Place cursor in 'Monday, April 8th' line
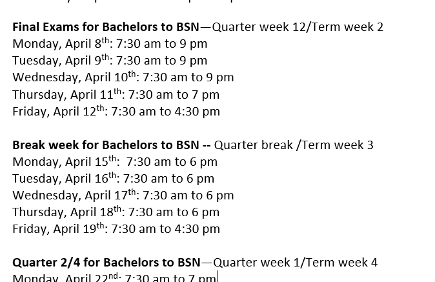Screen dimensions: 435x282 tap(110, 43)
